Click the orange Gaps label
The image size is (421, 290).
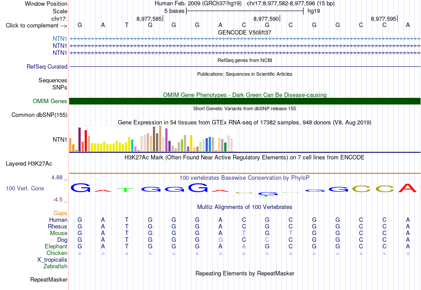tap(60, 213)
